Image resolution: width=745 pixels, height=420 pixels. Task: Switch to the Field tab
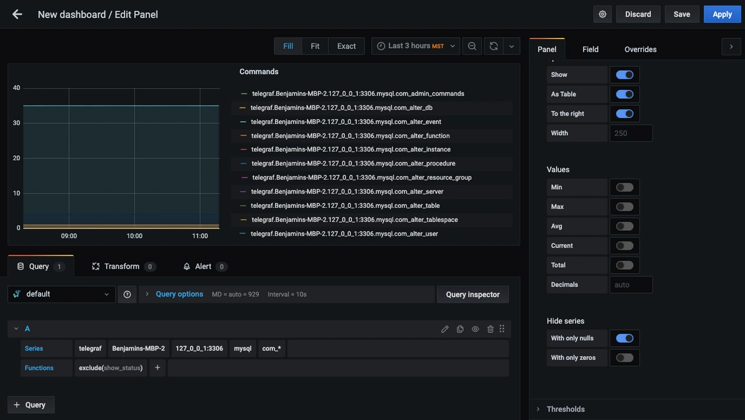590,49
